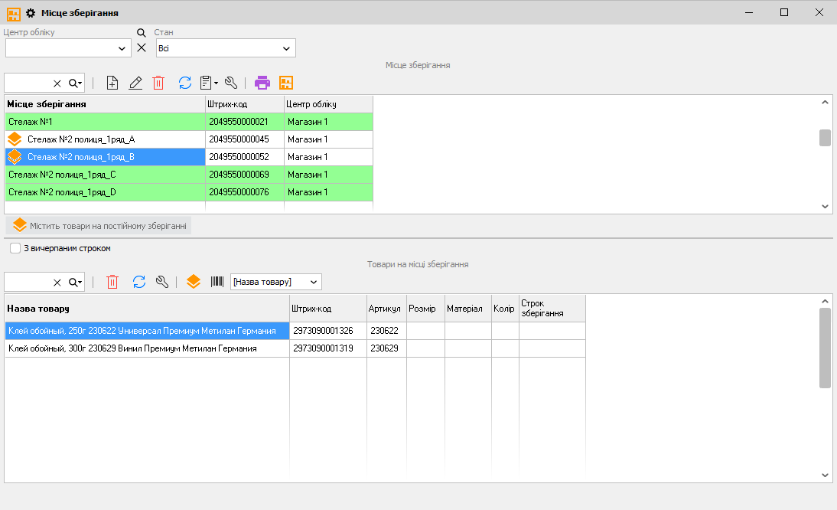The width and height of the screenshot is (837, 510).
Task: Sort by the 'Штрих-код' column in upper table
Action: (244, 104)
